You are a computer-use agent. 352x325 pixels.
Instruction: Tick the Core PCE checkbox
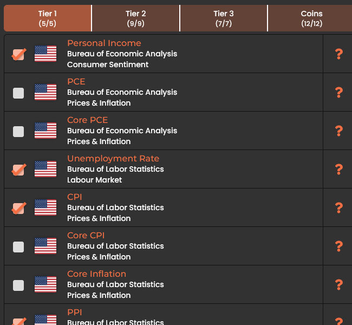click(x=18, y=131)
